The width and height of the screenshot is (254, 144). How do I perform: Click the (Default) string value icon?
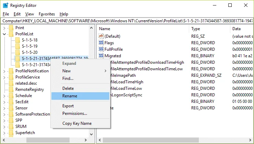[101, 36]
